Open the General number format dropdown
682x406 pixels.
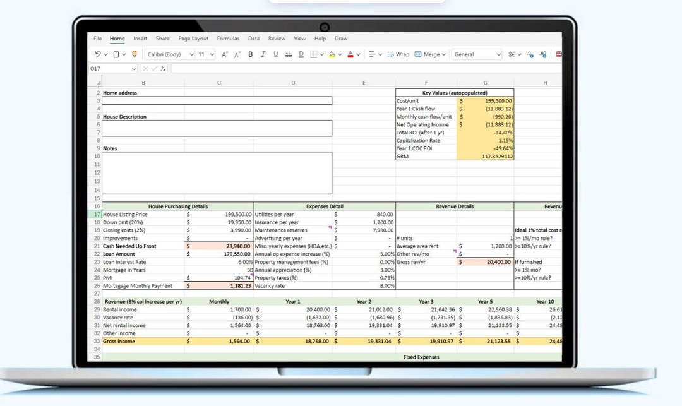click(x=477, y=55)
